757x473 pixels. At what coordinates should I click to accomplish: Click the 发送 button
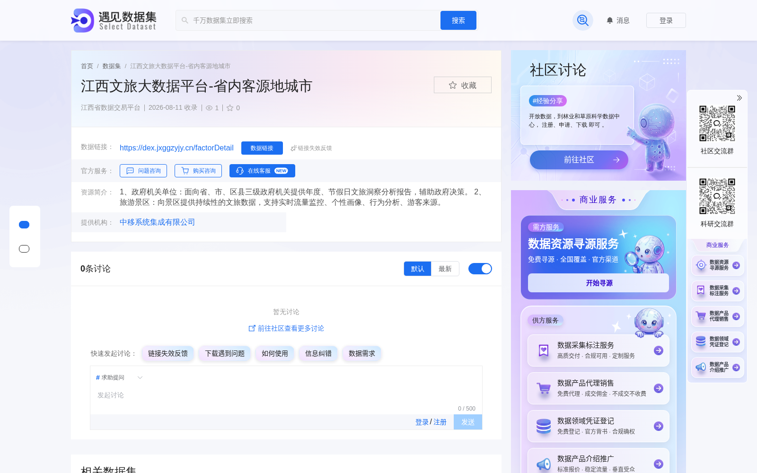pyautogui.click(x=468, y=422)
